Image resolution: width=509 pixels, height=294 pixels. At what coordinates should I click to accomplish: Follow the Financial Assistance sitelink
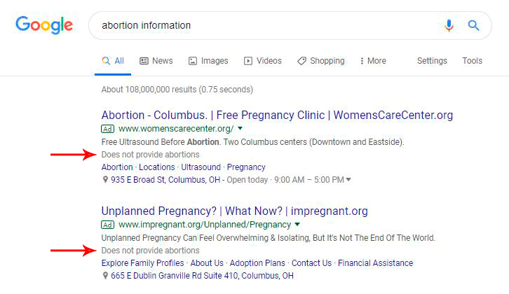coord(375,263)
